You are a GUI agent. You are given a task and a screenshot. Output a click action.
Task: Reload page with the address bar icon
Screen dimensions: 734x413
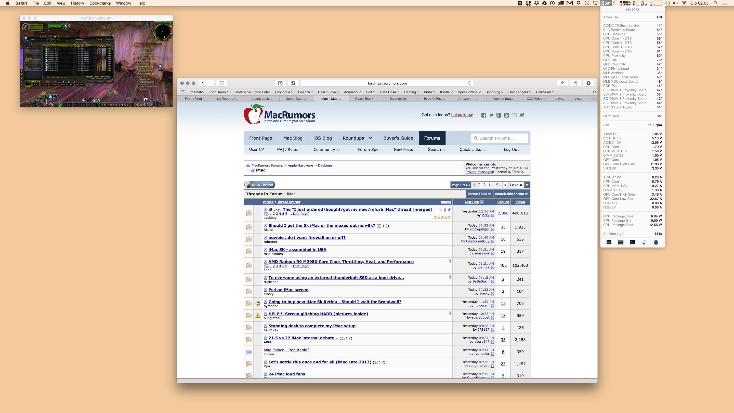[469, 83]
